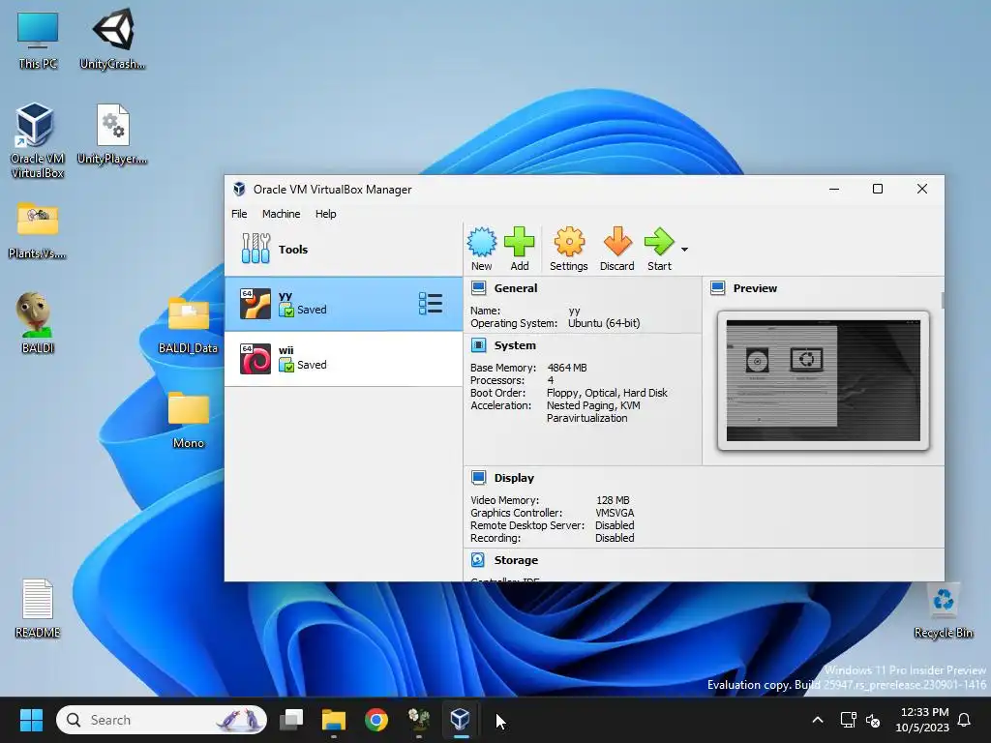Open Task View from the taskbar

click(292, 720)
